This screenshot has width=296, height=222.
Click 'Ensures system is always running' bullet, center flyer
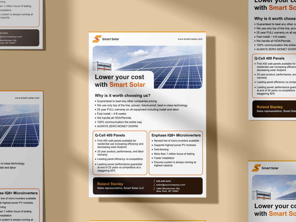(x=175, y=164)
